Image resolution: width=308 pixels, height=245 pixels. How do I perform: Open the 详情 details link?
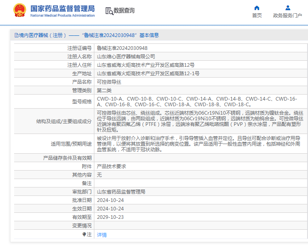102,235
